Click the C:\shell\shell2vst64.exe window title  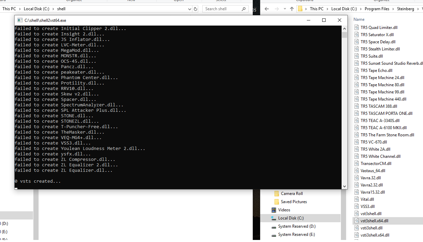(x=45, y=20)
